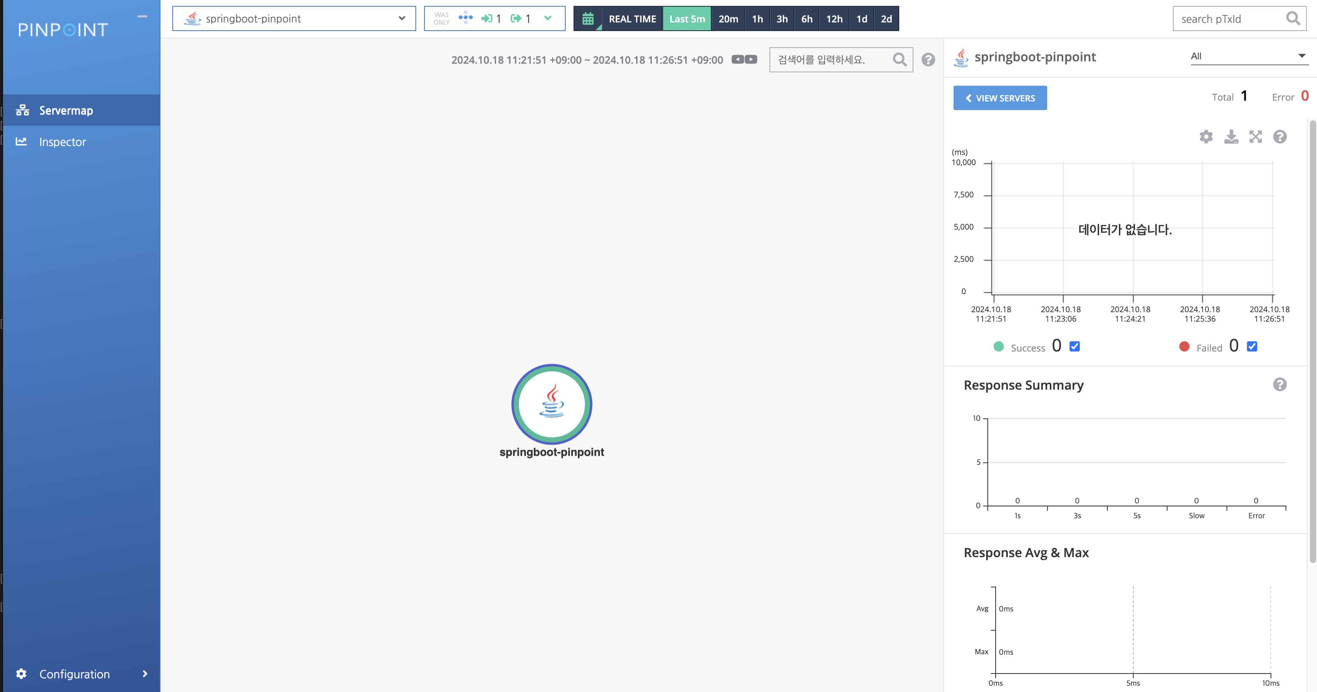1317x692 pixels.
Task: Select the springboot-pinpoint Java node
Action: point(552,404)
